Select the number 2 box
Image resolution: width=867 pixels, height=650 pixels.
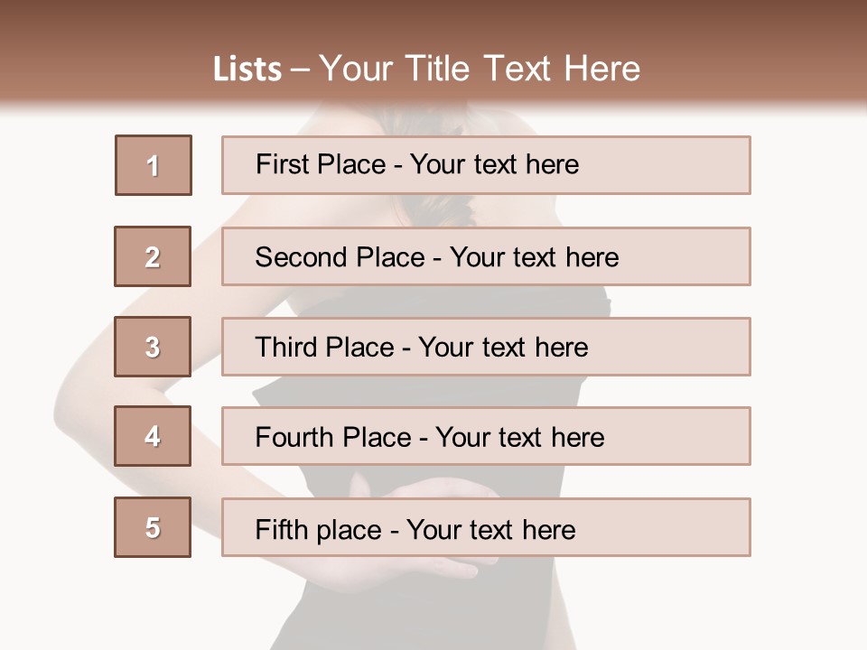(x=153, y=256)
